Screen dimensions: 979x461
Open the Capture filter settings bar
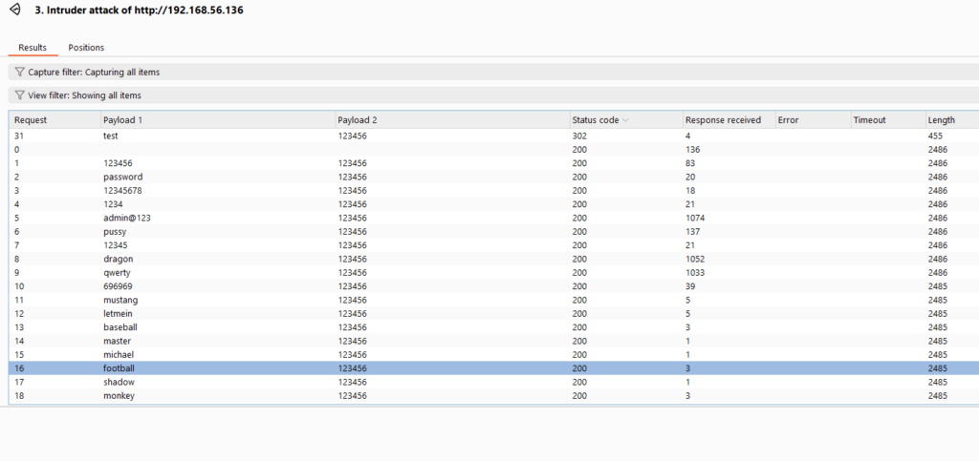pos(382,72)
